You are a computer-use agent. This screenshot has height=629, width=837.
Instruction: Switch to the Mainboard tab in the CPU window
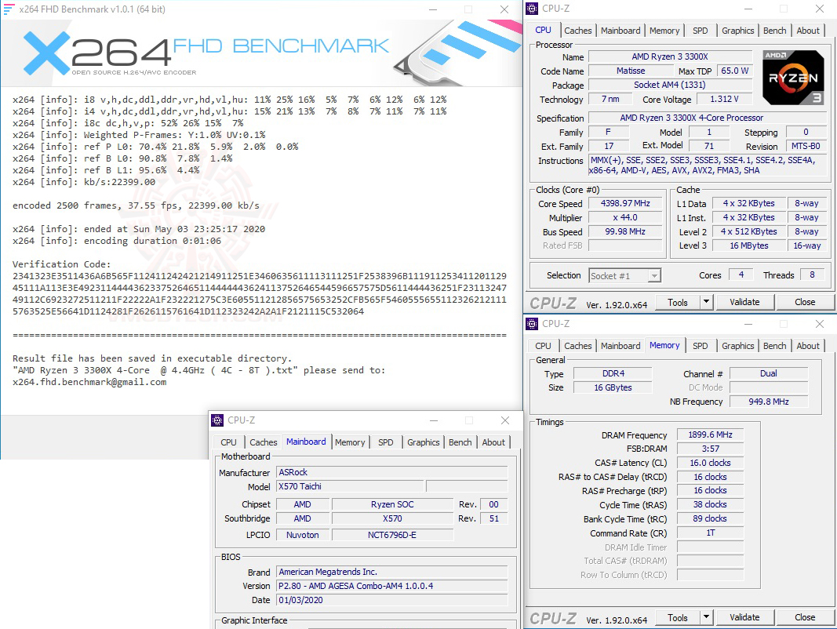620,31
